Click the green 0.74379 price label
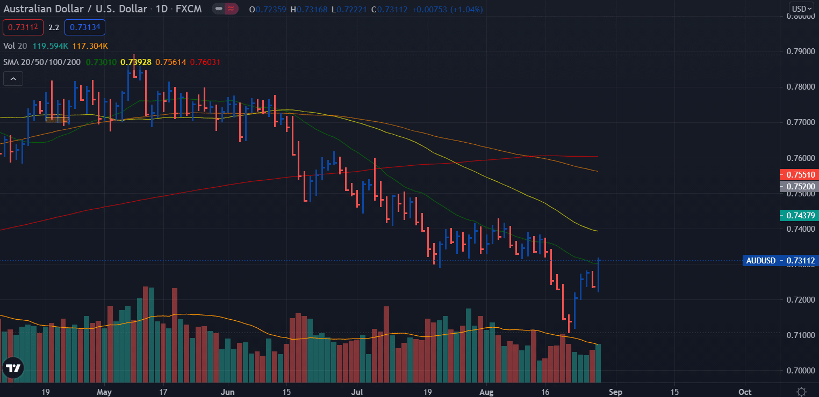The height and width of the screenshot is (397, 819). pos(799,215)
